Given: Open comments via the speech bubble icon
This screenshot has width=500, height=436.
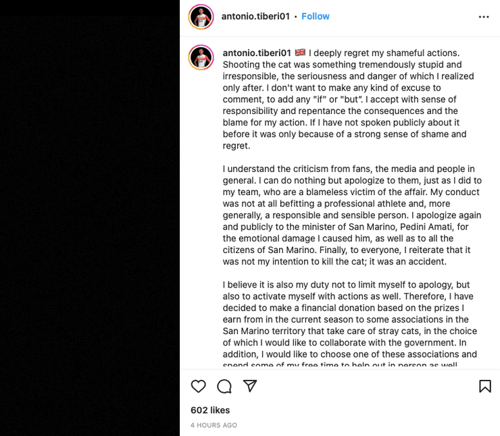Looking at the screenshot, I should pos(224,386).
